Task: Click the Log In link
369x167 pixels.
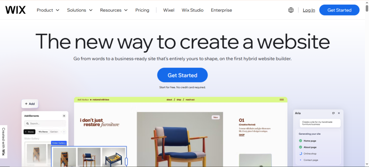Action: click(309, 10)
